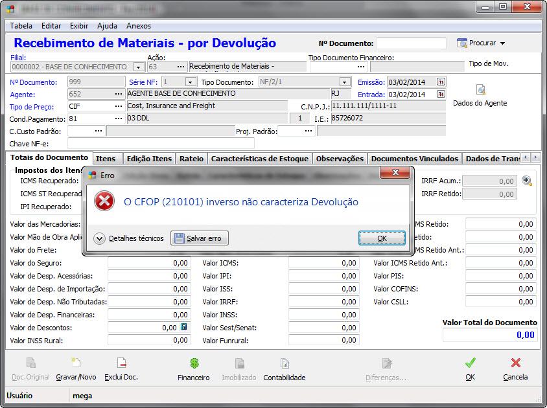Click the Exclui Doc. icon
The width and height of the screenshot is (547, 408).
pos(121,364)
